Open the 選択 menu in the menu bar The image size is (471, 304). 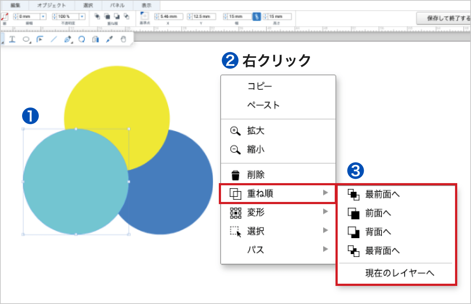pyautogui.click(x=88, y=5)
